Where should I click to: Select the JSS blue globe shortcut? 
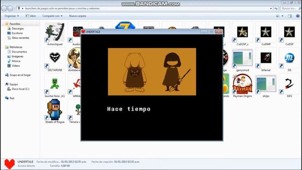point(289,58)
